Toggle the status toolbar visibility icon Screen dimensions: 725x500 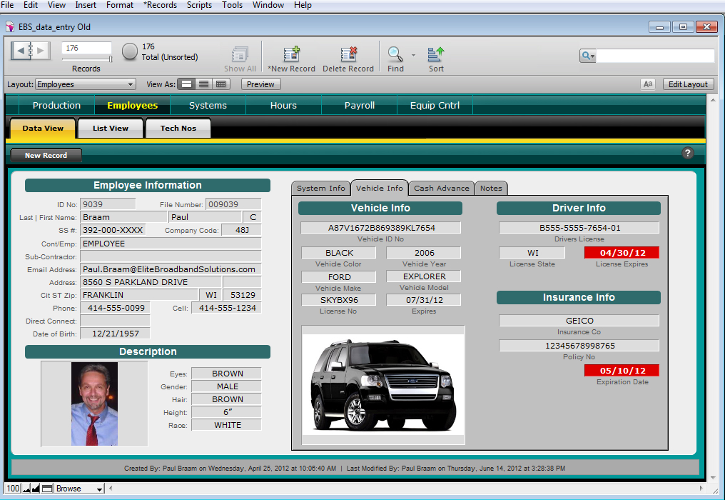[x=47, y=489]
